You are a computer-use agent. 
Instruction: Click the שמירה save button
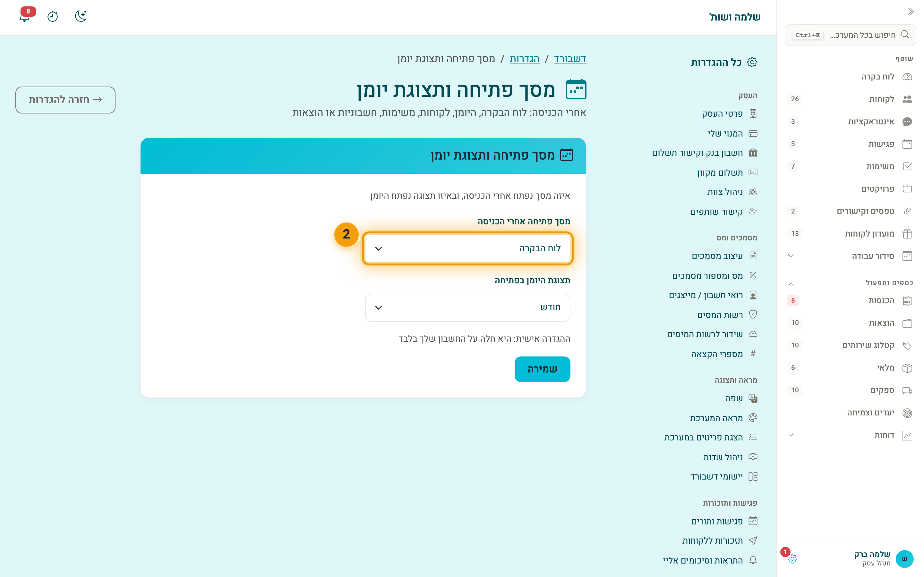coord(542,369)
